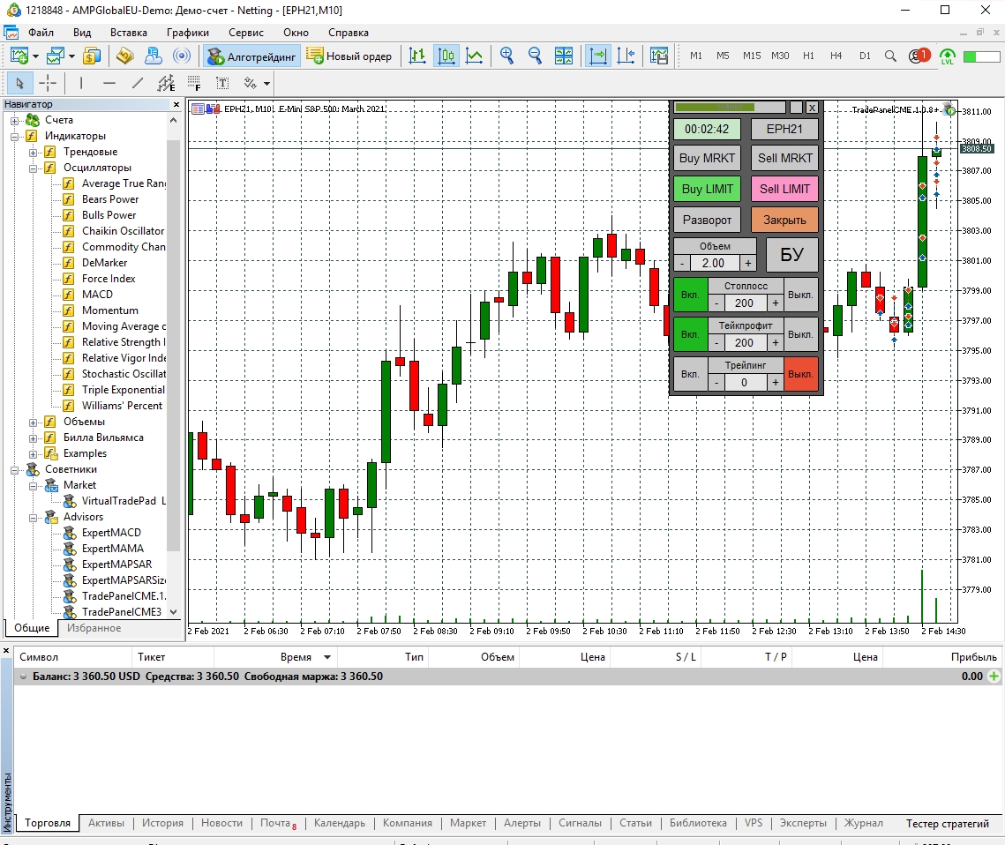Viewport: 1005px width, 845px height.
Task: Open the Вставка menu
Action: tap(128, 33)
